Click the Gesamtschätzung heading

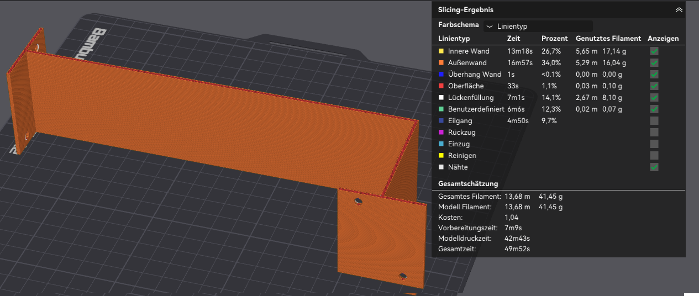coord(468,184)
